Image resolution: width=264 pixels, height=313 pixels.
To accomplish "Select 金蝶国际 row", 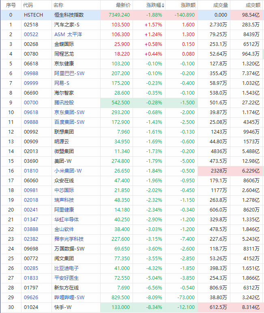I will (132, 44).
